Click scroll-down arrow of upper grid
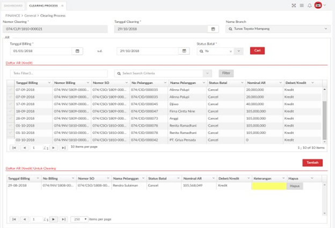The width and height of the screenshot is (335, 228). coord(324,142)
